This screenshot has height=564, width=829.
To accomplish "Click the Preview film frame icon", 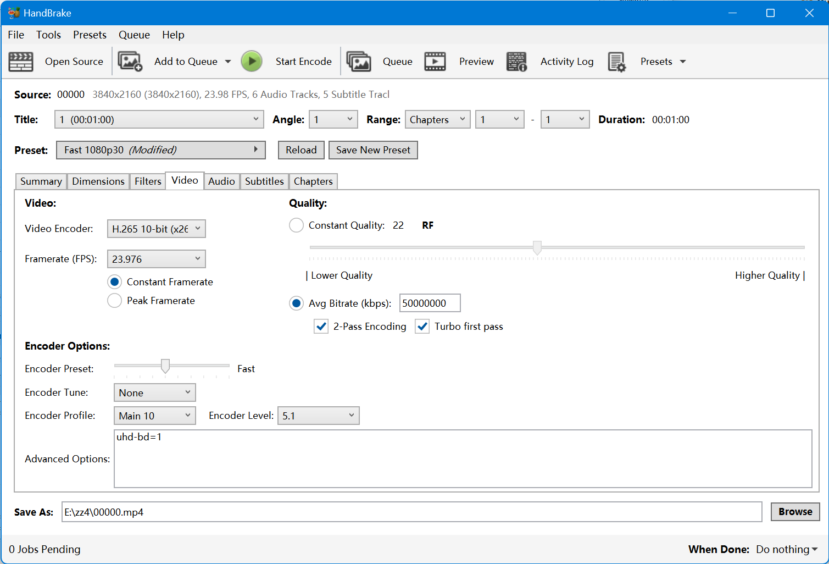I will pos(435,62).
